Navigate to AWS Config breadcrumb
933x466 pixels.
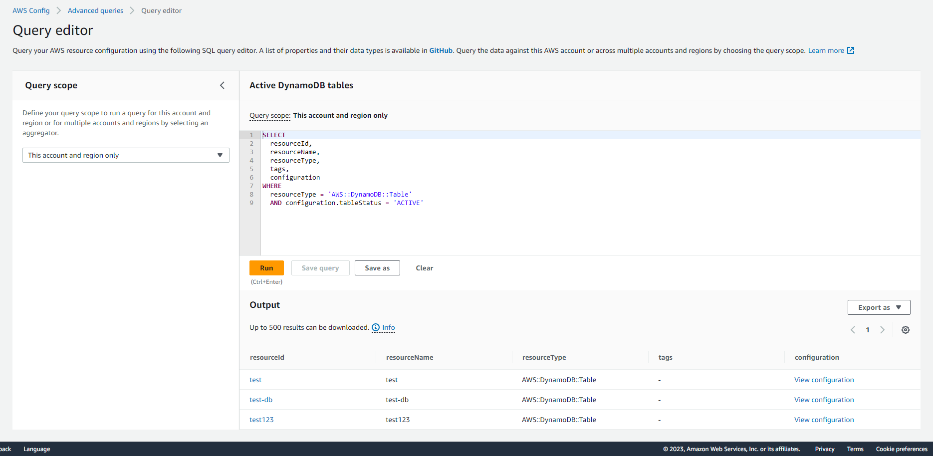pyautogui.click(x=31, y=10)
